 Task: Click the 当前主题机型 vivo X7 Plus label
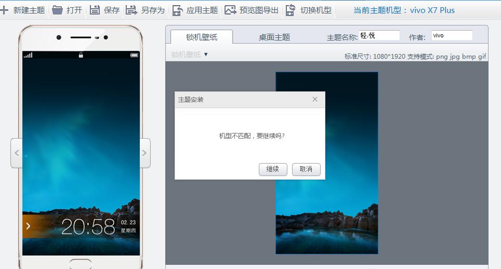[x=404, y=10]
